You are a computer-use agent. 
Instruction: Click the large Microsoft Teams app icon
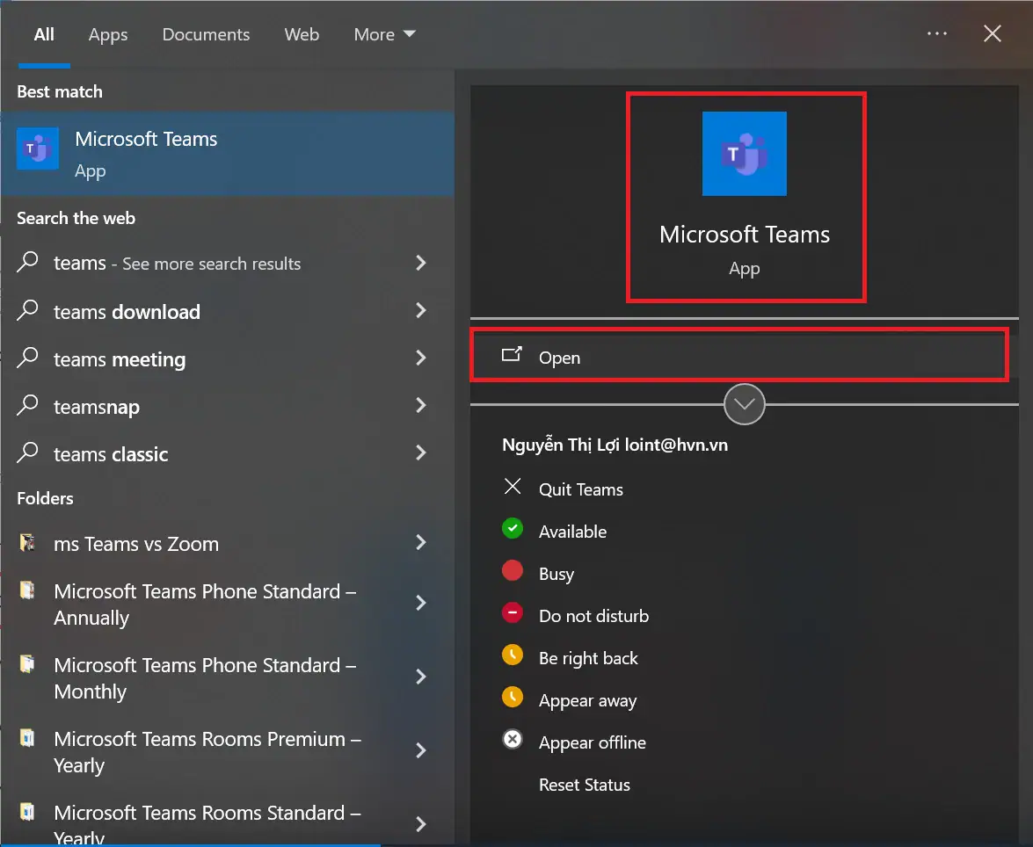point(744,154)
